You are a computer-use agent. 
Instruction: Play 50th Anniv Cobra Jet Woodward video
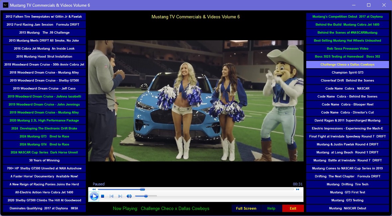click(44, 65)
